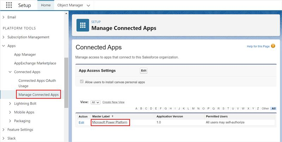Open AppExchange Marketplace in sidebar
Screen dimensions: 282x142
35,63
